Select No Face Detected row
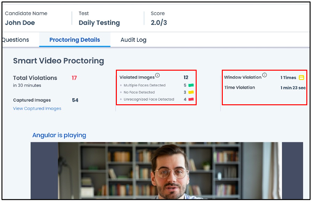Screen dimensions: 313x202 point(157,92)
